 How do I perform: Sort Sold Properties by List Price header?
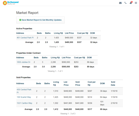click(x=66, y=84)
